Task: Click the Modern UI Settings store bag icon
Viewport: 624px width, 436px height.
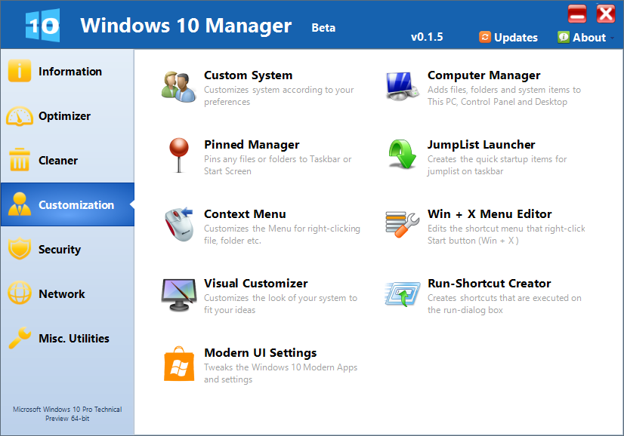Action: point(179,364)
